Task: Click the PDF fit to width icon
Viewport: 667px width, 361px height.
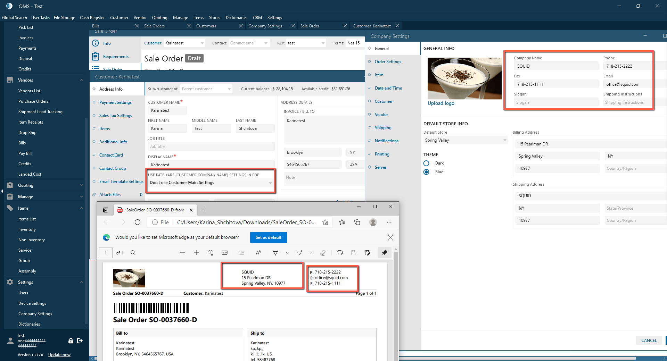Action: 224,253
